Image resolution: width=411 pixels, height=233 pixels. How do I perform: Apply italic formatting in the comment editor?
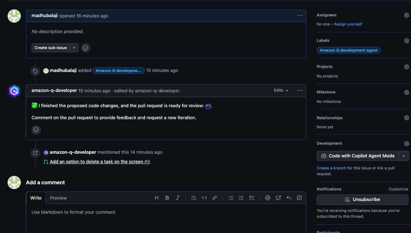pos(178,198)
